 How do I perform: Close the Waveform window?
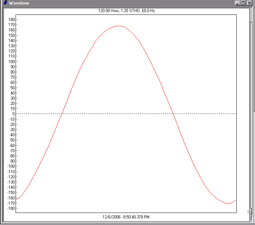coord(249,3)
